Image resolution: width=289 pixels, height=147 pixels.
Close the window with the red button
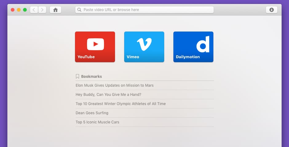click(x=13, y=10)
